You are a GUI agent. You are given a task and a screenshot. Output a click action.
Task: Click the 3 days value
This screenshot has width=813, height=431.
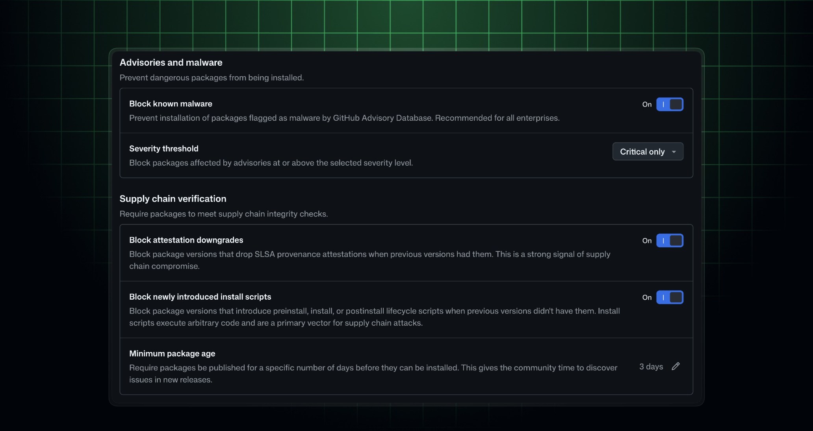coord(651,367)
